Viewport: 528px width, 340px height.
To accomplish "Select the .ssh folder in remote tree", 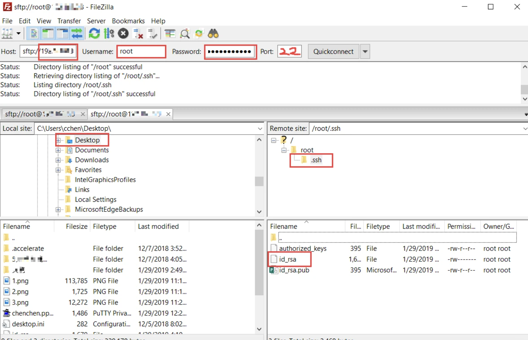I will [316, 160].
